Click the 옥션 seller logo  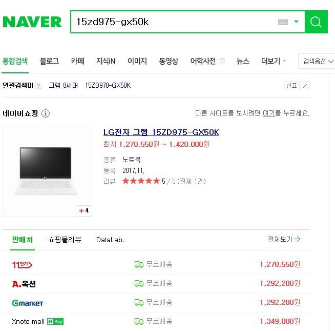[x=24, y=284]
